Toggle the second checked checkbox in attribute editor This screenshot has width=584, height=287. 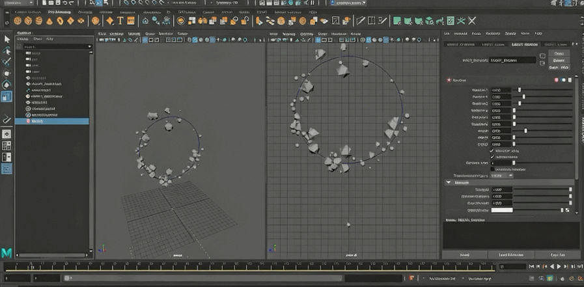(492, 157)
